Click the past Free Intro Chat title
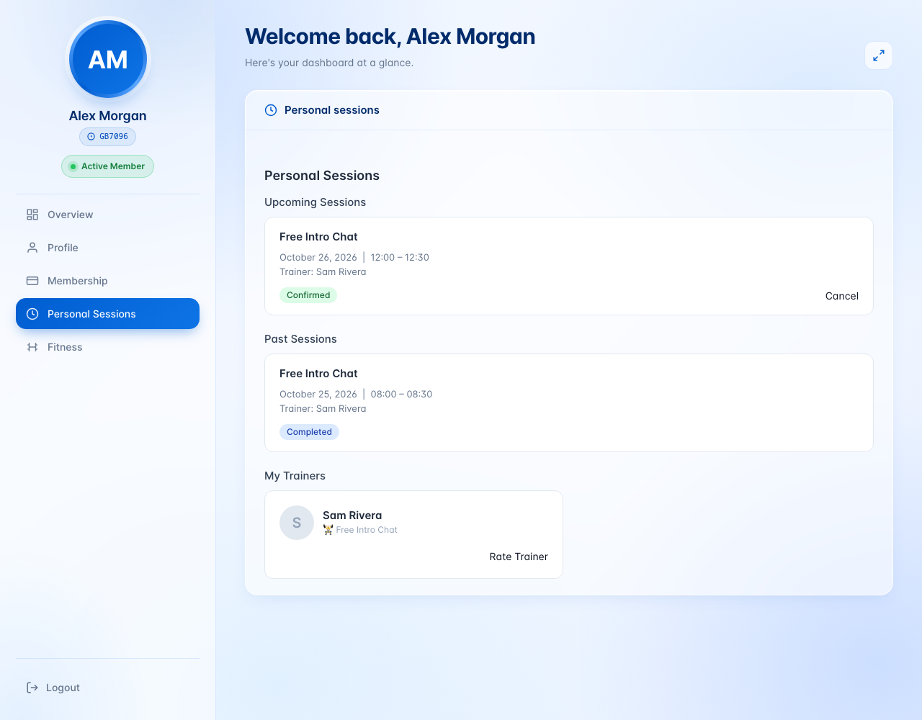Image resolution: width=922 pixels, height=720 pixels. tap(318, 374)
